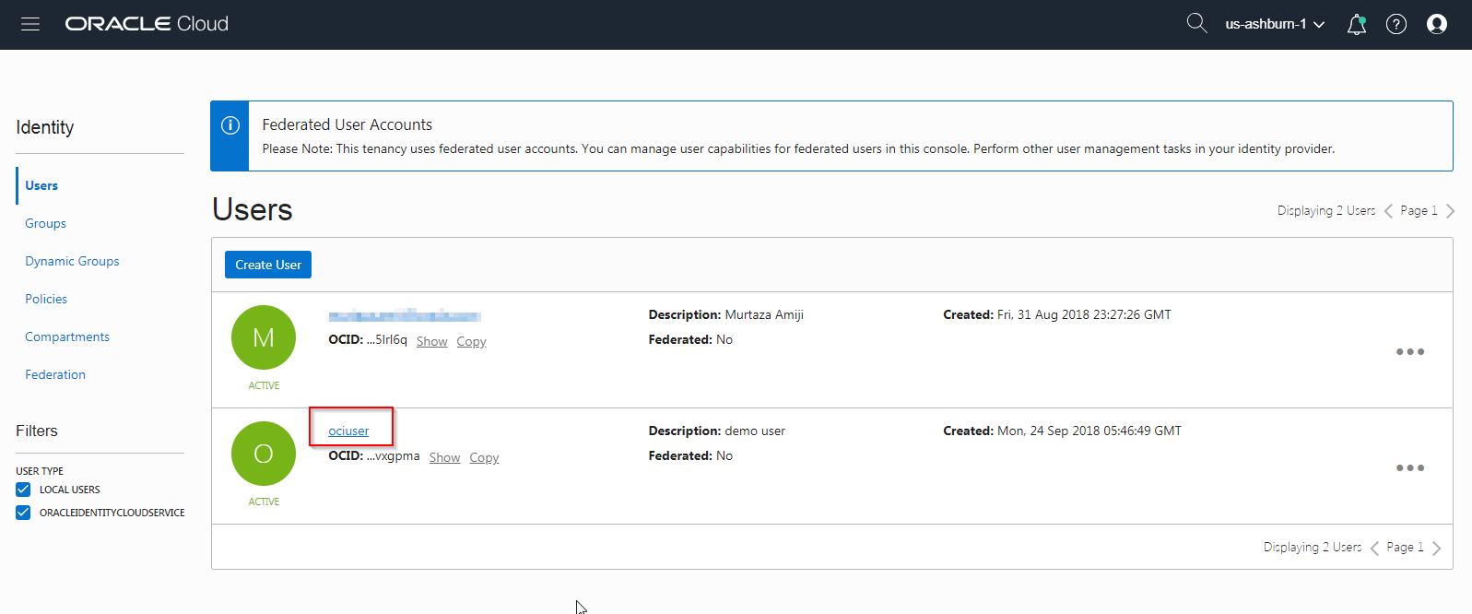Uncheck the Local Users filter
1472x614 pixels.
point(23,490)
